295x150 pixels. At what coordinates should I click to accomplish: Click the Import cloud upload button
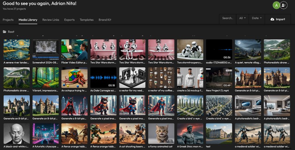coord(278,19)
